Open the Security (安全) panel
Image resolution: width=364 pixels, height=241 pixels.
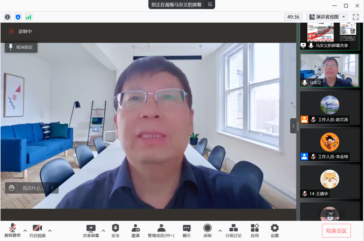click(x=115, y=231)
